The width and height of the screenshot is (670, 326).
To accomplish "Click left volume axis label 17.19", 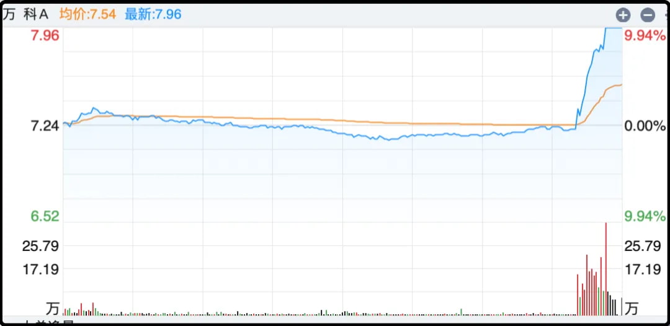I will (x=40, y=270).
